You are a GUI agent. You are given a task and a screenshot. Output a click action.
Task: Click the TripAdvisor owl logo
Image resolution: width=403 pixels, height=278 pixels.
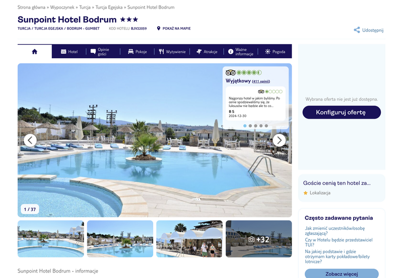(x=231, y=72)
